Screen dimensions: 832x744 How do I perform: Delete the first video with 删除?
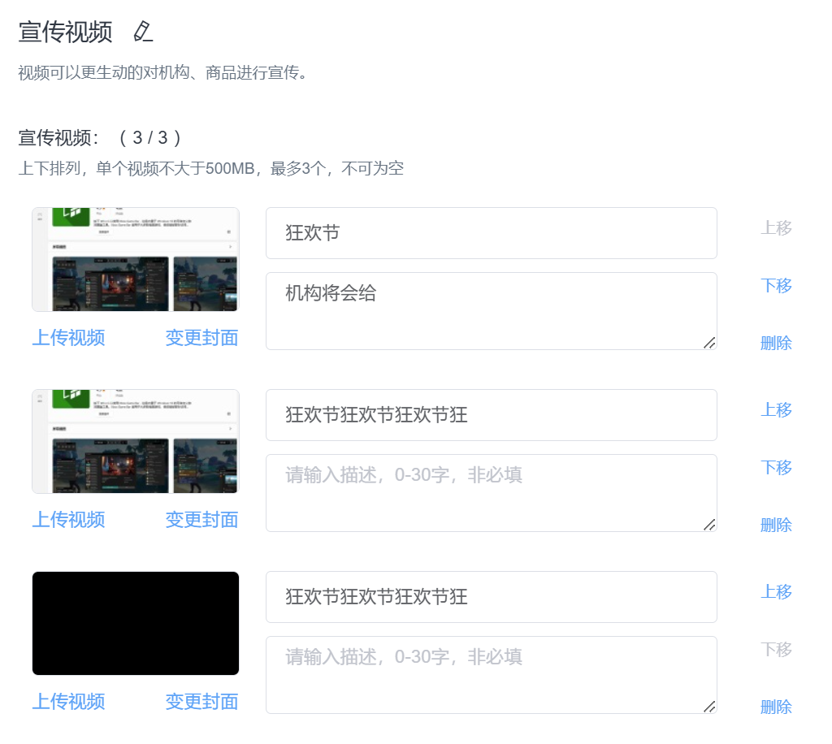point(776,343)
